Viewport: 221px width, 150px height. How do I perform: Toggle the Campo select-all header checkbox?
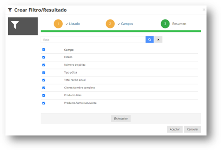click(44, 50)
